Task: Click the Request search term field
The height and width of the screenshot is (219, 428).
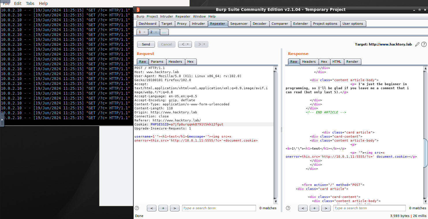Action: 219,208
